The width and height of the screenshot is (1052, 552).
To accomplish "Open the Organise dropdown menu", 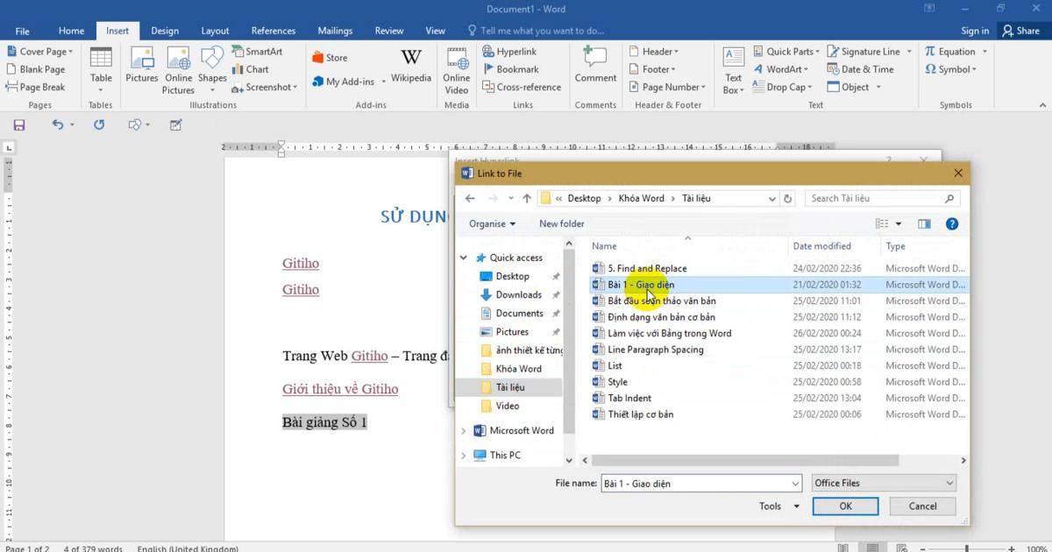I will pyautogui.click(x=492, y=223).
